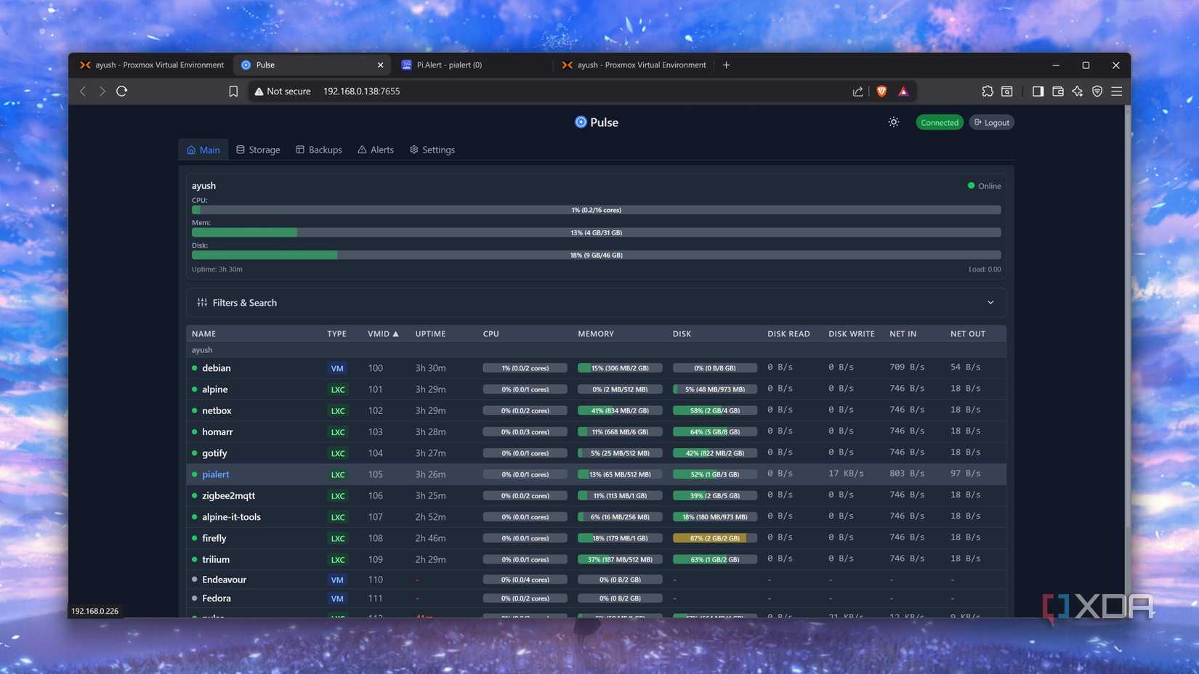Switch to the Storage tab

[257, 150]
